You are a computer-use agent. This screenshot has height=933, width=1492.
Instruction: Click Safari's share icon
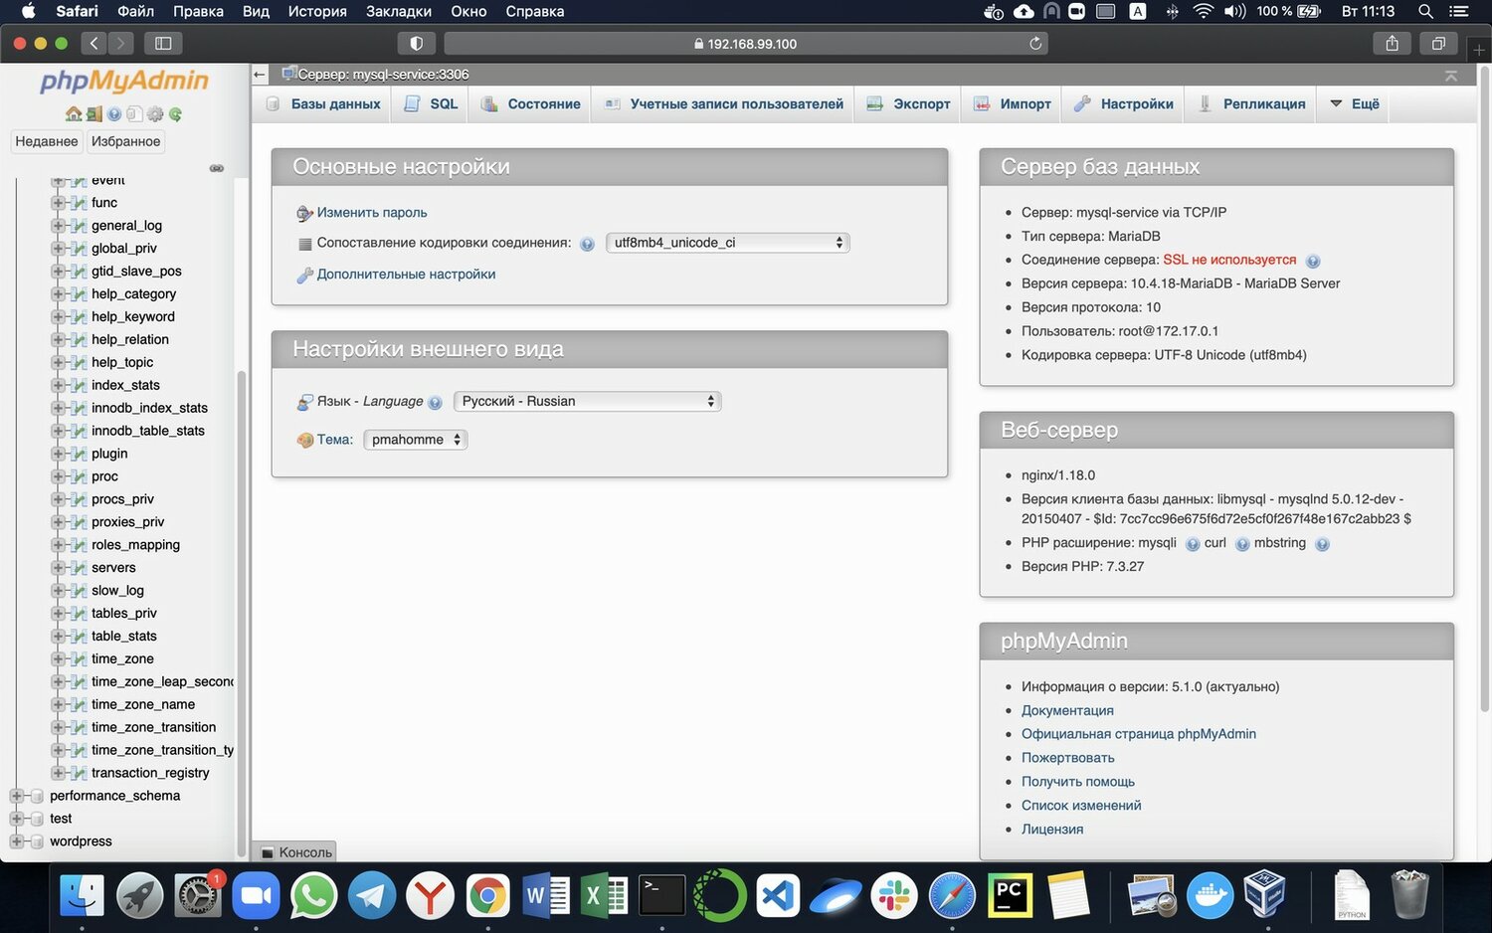(1392, 44)
